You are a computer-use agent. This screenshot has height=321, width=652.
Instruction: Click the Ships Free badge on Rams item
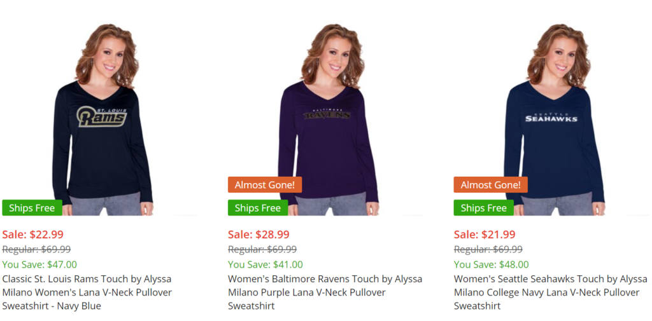coord(32,208)
